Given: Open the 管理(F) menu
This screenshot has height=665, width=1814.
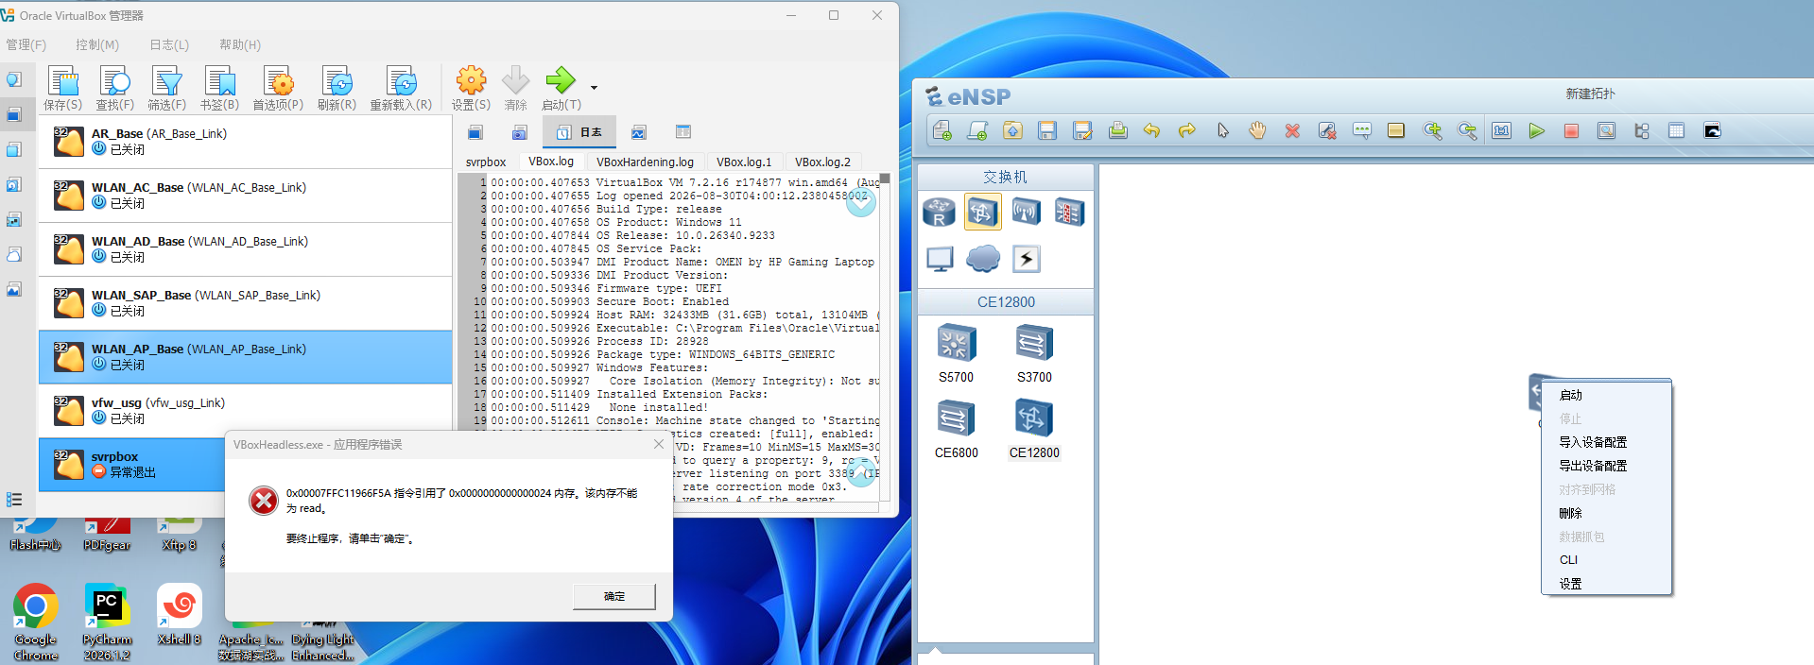Looking at the screenshot, I should pyautogui.click(x=26, y=44).
